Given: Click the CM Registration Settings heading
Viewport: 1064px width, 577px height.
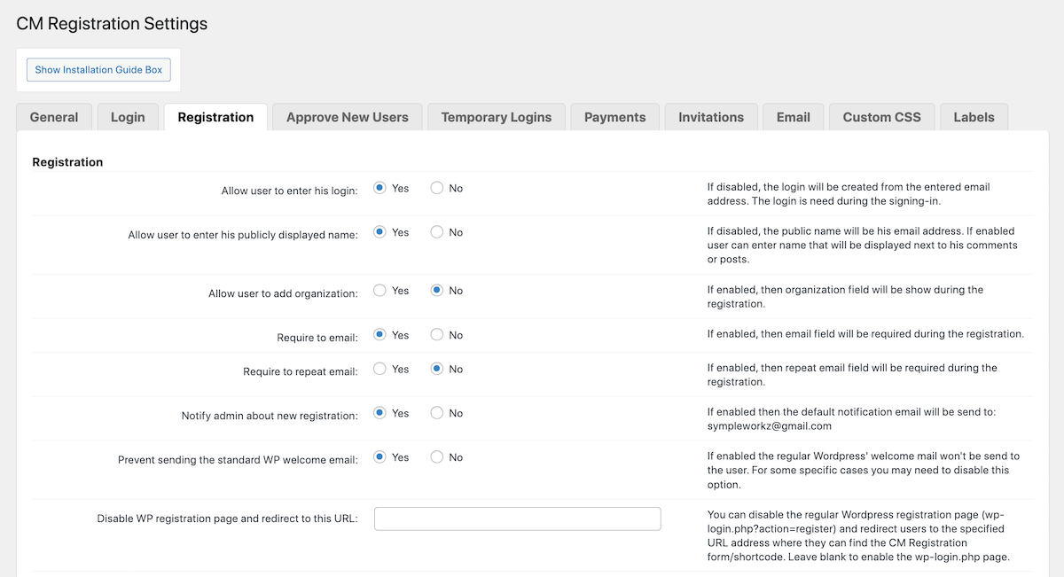Looking at the screenshot, I should [112, 24].
